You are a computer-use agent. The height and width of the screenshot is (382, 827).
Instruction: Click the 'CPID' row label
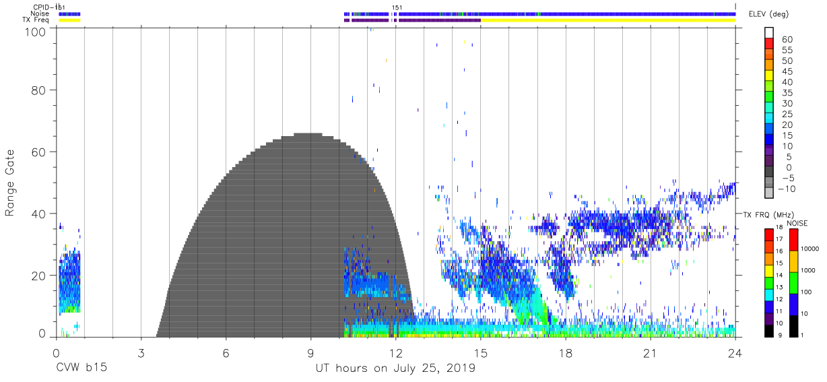pyautogui.click(x=42, y=7)
